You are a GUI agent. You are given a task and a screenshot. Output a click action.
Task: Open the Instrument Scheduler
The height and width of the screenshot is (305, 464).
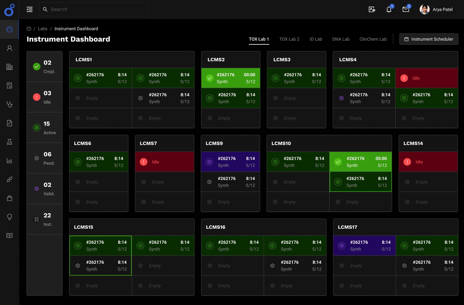[x=429, y=39]
